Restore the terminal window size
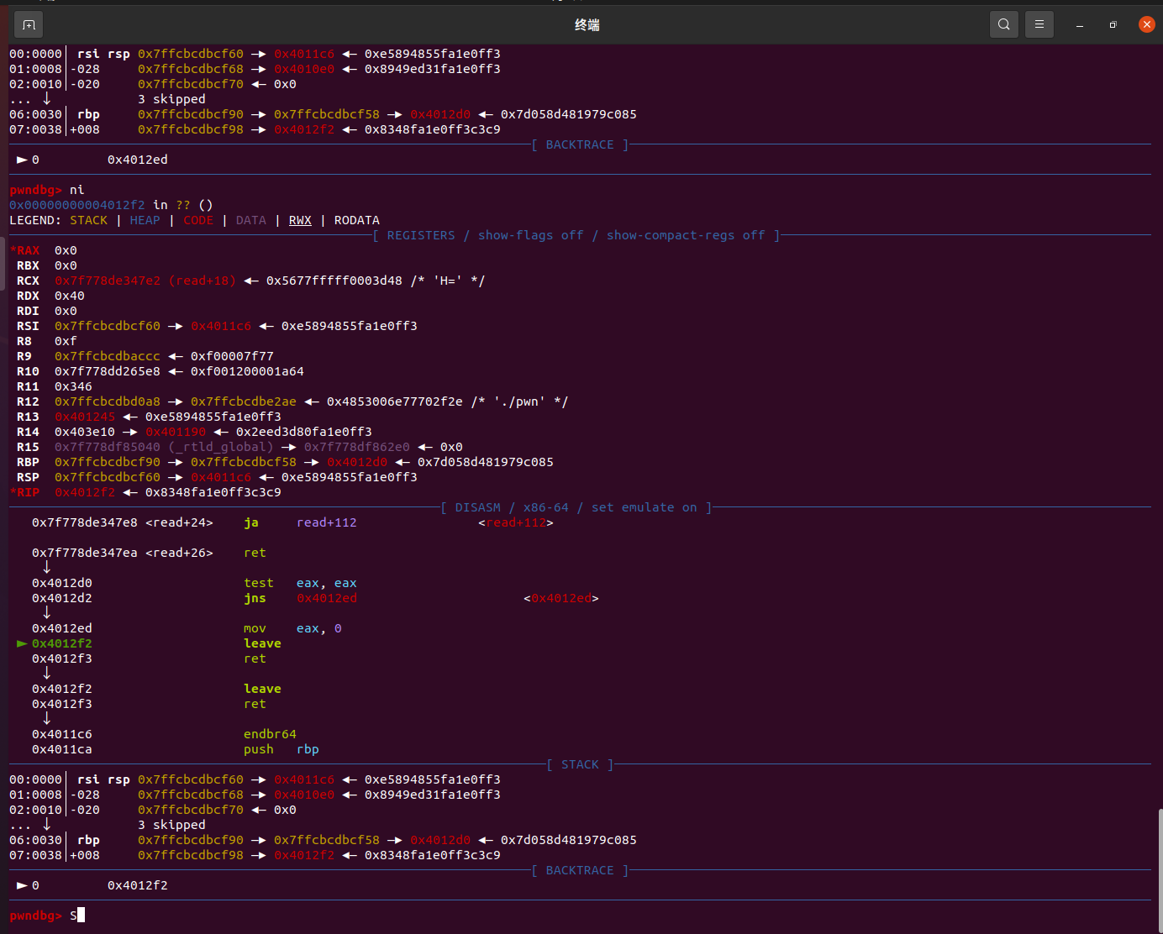The image size is (1163, 934). [1113, 25]
